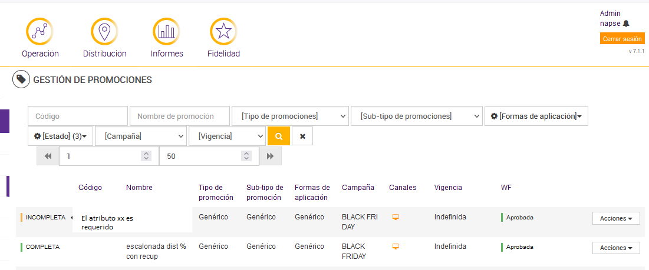
Task: Open the Formas de aplicación filter
Action: [536, 116]
